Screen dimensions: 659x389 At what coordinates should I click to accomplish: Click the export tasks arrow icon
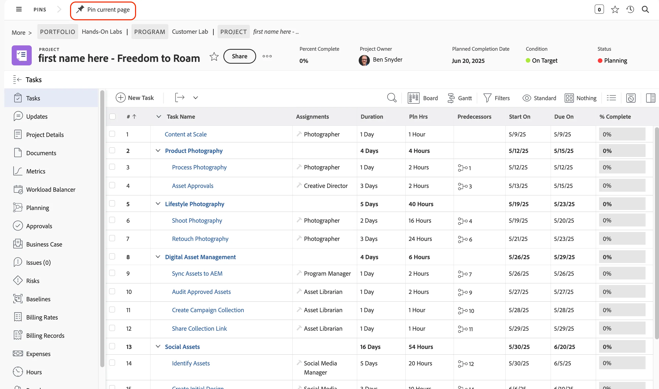180,98
